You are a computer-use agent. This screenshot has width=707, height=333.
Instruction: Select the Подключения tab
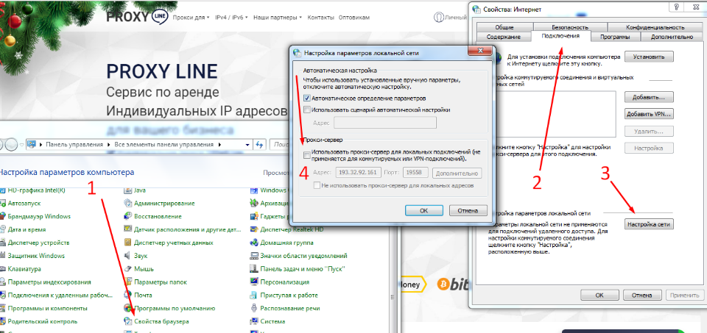click(560, 36)
